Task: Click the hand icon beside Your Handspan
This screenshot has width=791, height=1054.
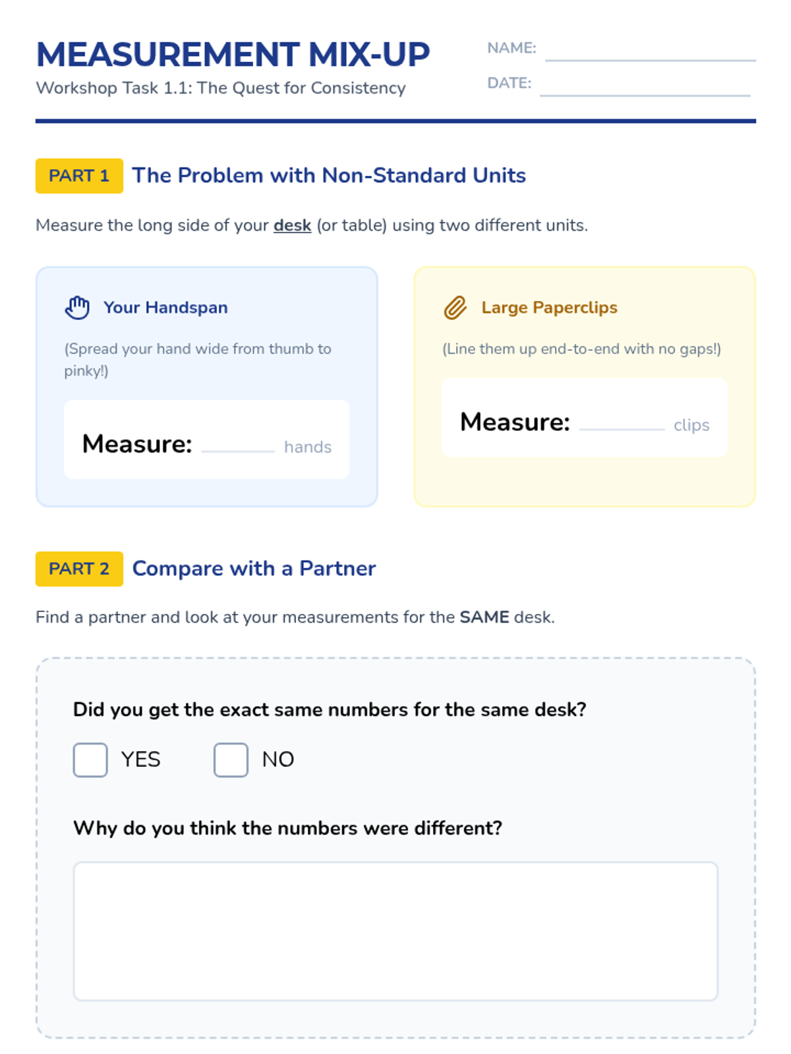Action: tap(77, 308)
